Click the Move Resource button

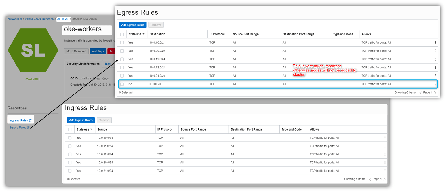pos(76,51)
